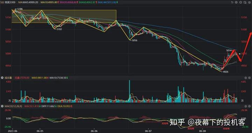
Task: Click the 4926 low price label
Action: pos(226,72)
